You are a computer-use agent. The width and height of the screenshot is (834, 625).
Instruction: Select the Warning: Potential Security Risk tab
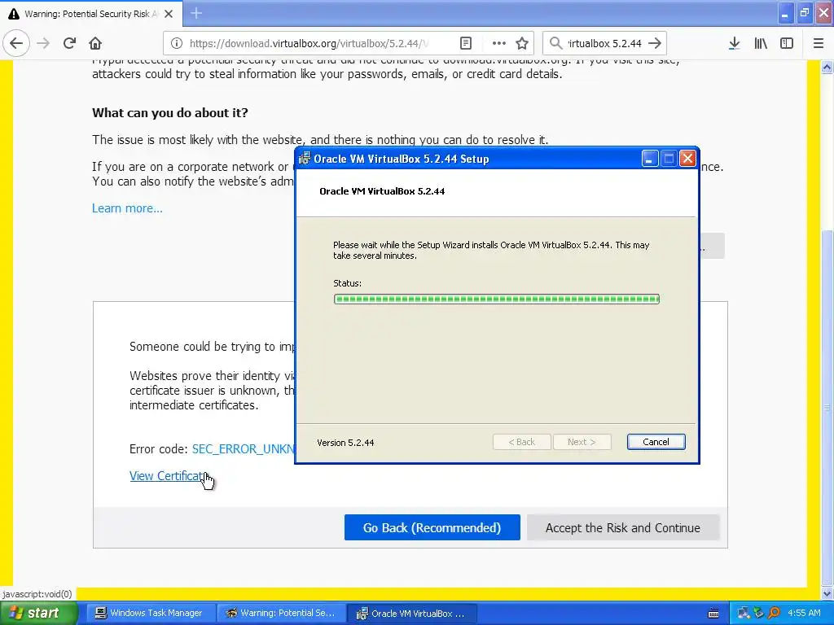91,14
